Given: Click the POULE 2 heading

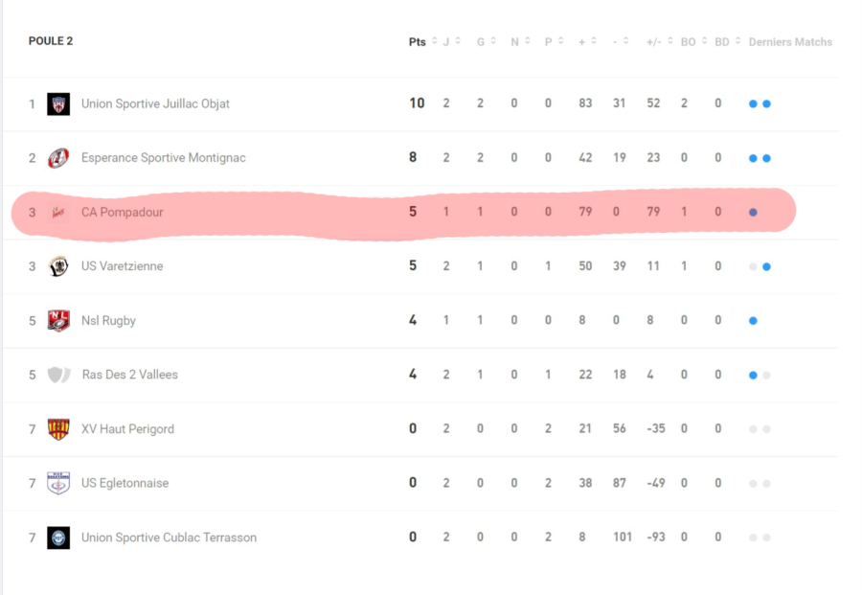Looking at the screenshot, I should (x=51, y=41).
